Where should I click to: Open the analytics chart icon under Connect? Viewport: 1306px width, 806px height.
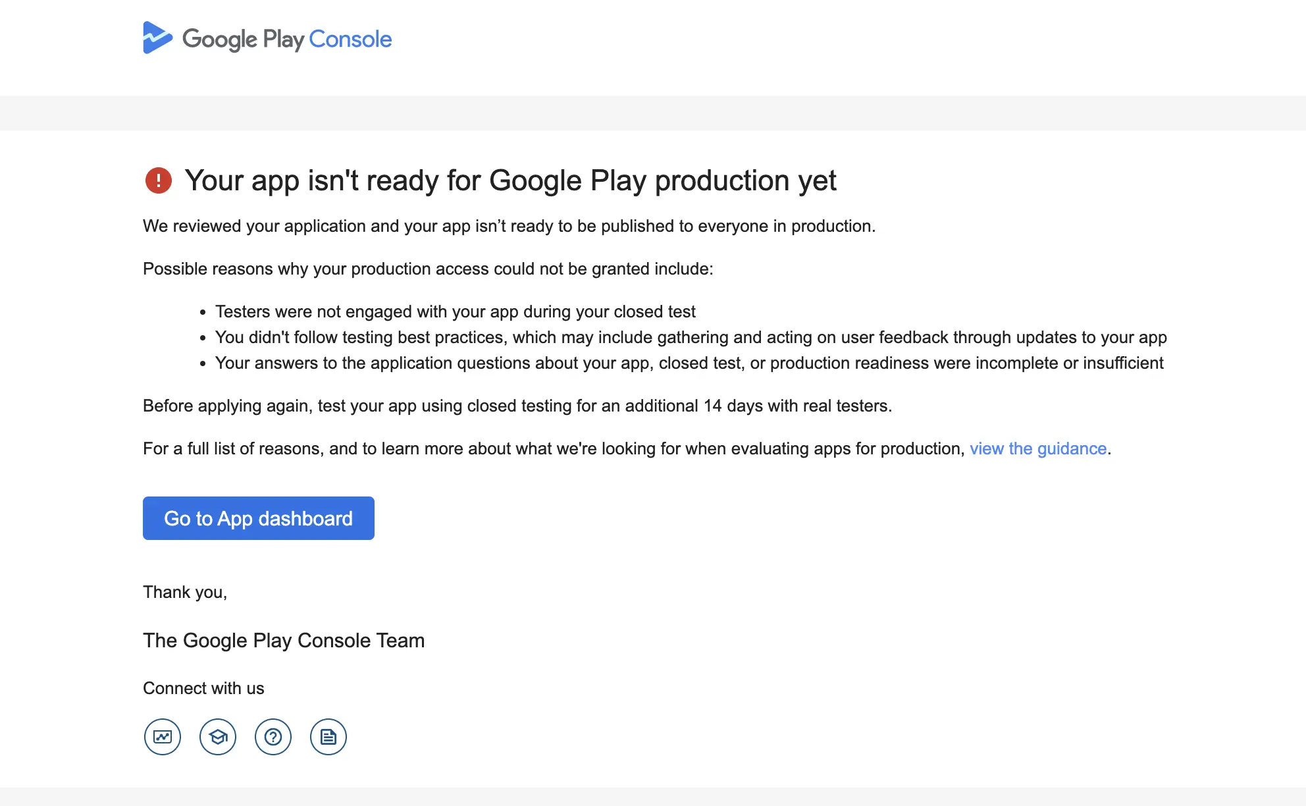coord(163,737)
